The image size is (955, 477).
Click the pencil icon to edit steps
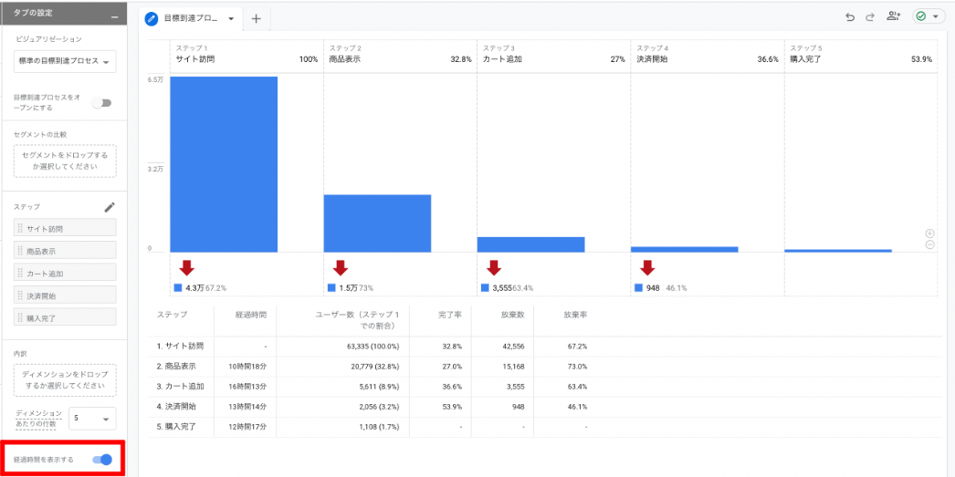(109, 207)
